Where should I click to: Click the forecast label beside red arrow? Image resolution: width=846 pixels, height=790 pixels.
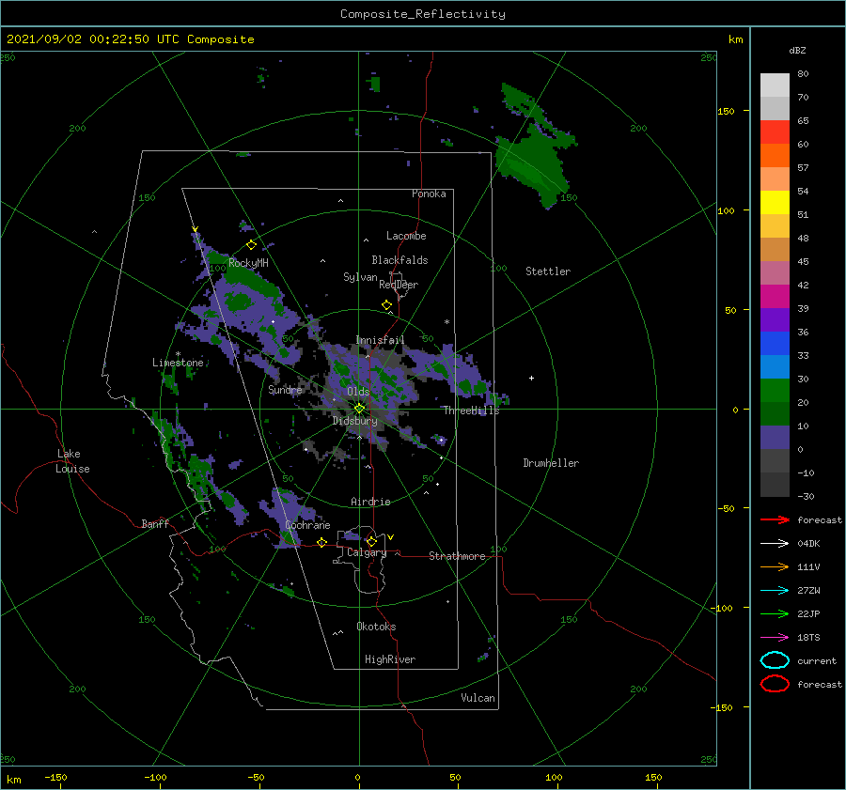[x=820, y=519]
